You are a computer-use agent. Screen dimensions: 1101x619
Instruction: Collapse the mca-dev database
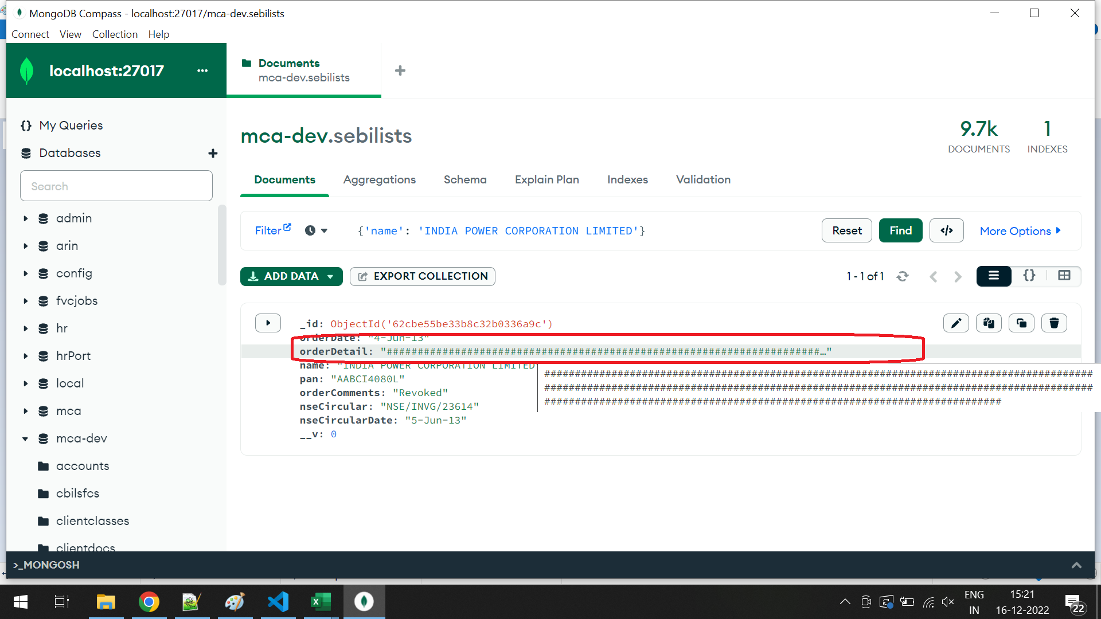25,438
